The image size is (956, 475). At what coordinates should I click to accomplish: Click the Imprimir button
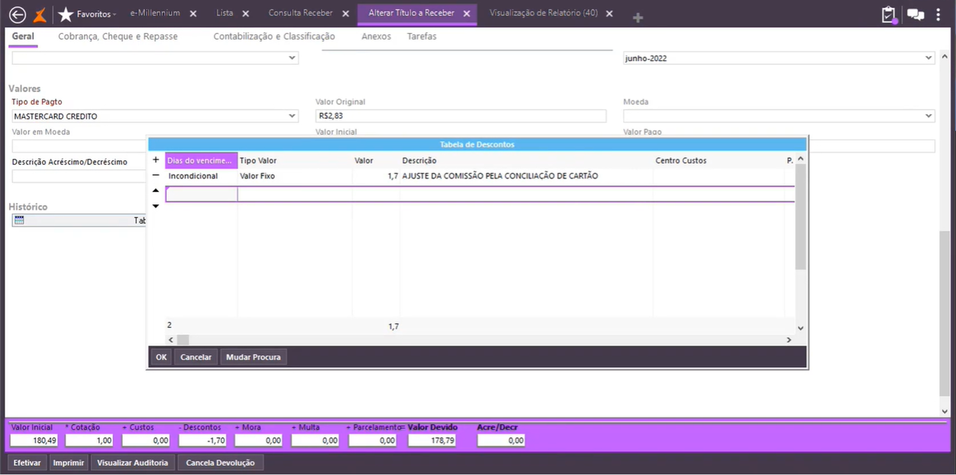pyautogui.click(x=69, y=463)
